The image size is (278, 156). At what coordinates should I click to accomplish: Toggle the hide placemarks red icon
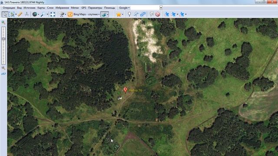click(x=158, y=14)
